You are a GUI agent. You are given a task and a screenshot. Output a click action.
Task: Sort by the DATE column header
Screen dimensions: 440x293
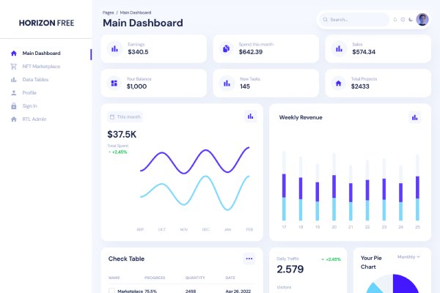pos(230,278)
